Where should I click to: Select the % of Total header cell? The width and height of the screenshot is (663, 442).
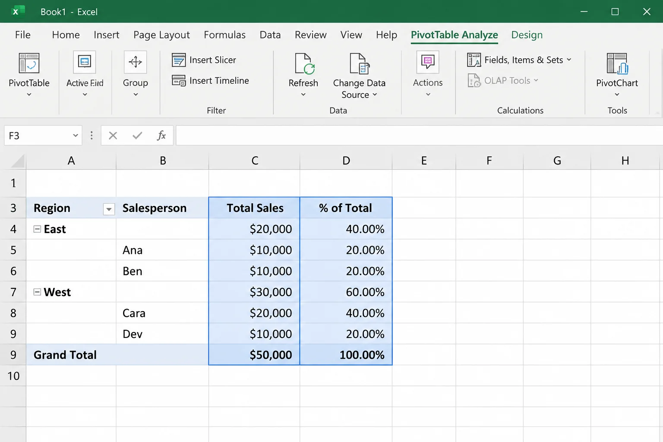point(346,208)
